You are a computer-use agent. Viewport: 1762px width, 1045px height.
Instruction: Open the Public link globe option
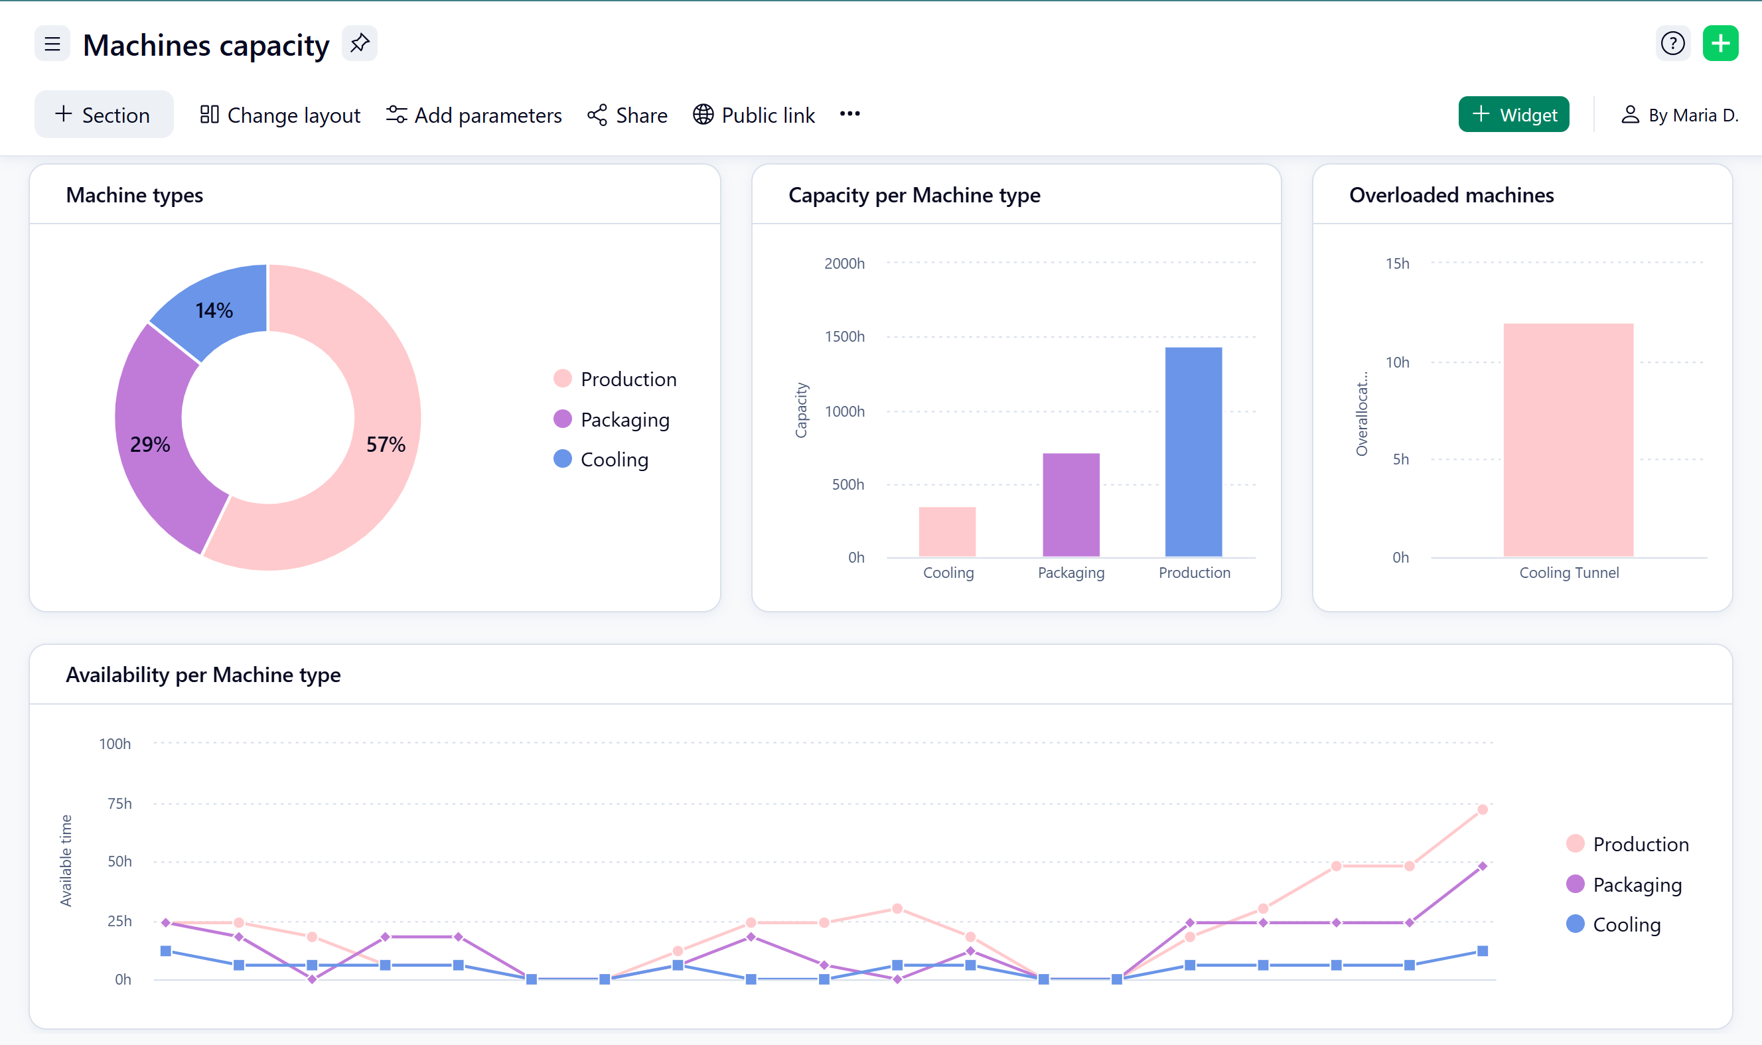753,115
